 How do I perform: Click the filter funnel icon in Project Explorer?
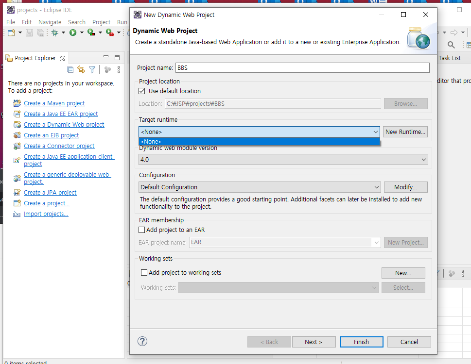[92, 69]
